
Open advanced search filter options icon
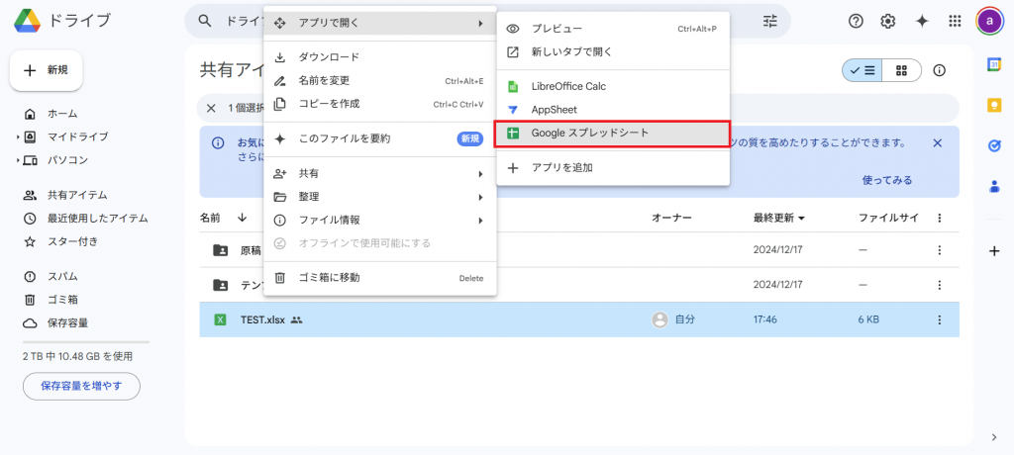tap(770, 21)
